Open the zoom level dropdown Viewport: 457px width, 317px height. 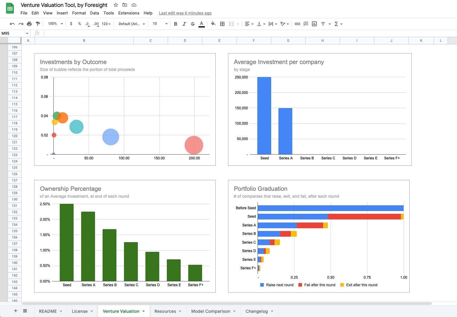[x=56, y=24]
